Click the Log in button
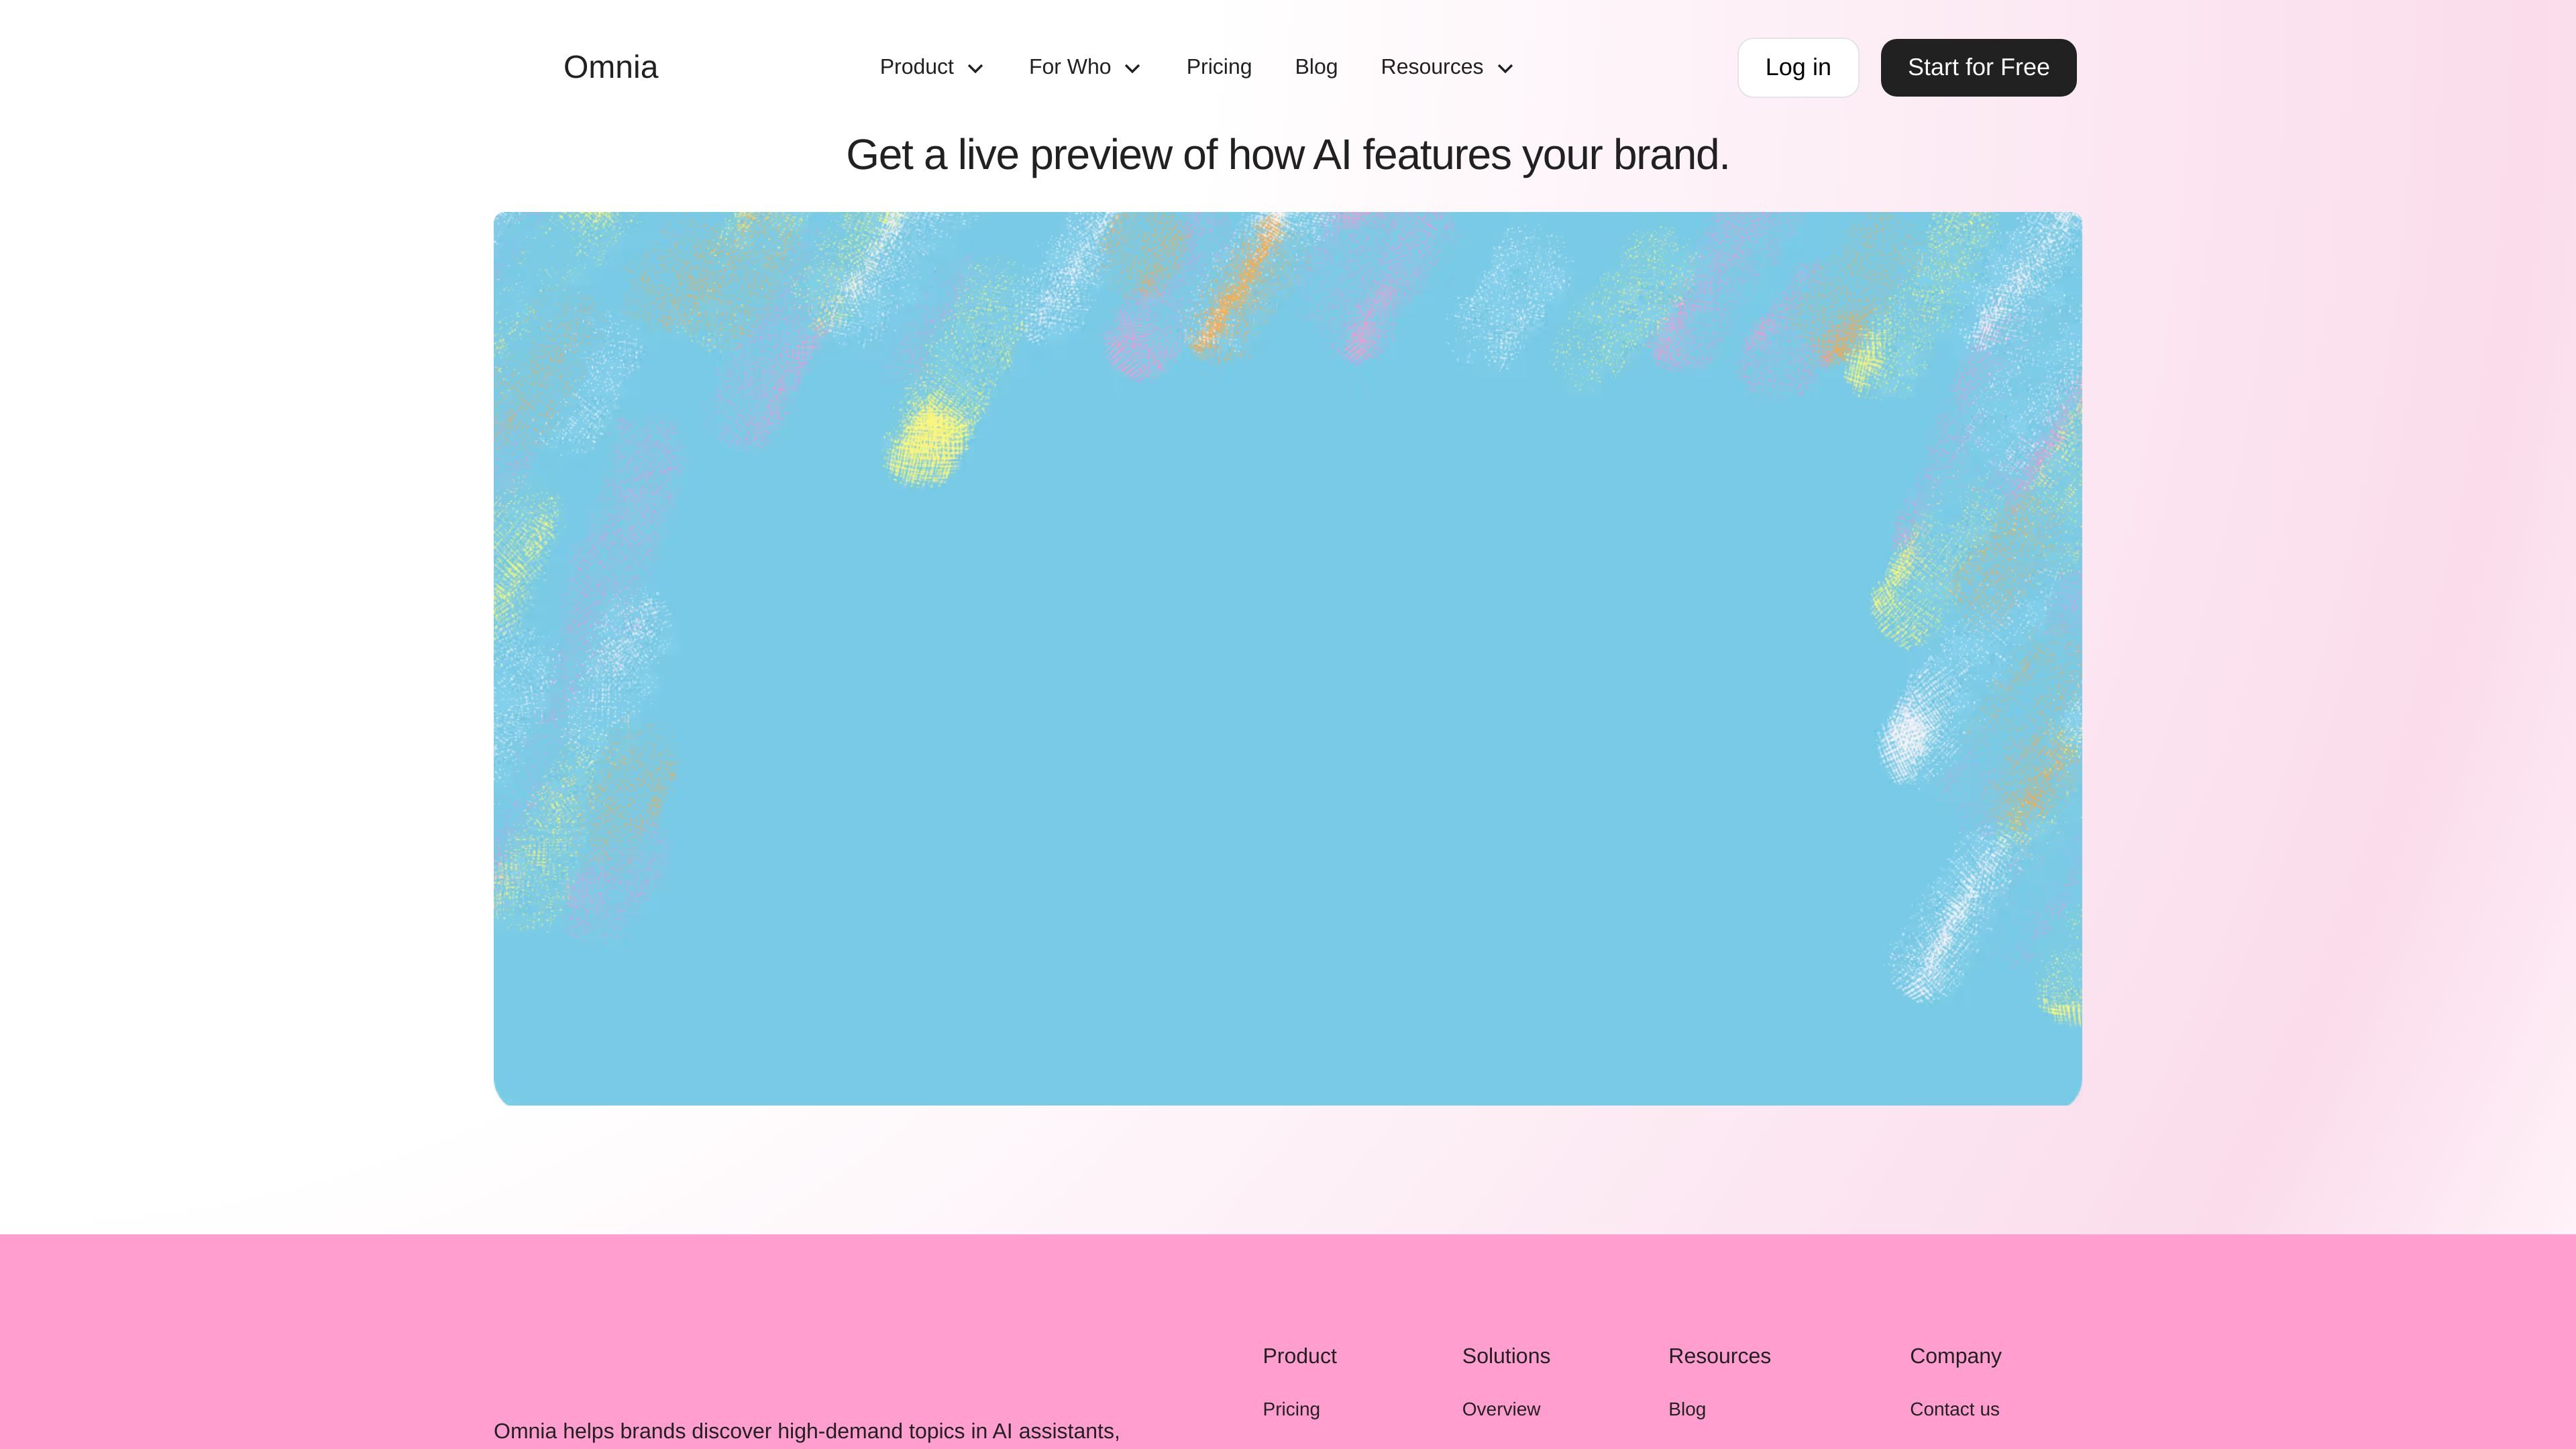 (1798, 68)
